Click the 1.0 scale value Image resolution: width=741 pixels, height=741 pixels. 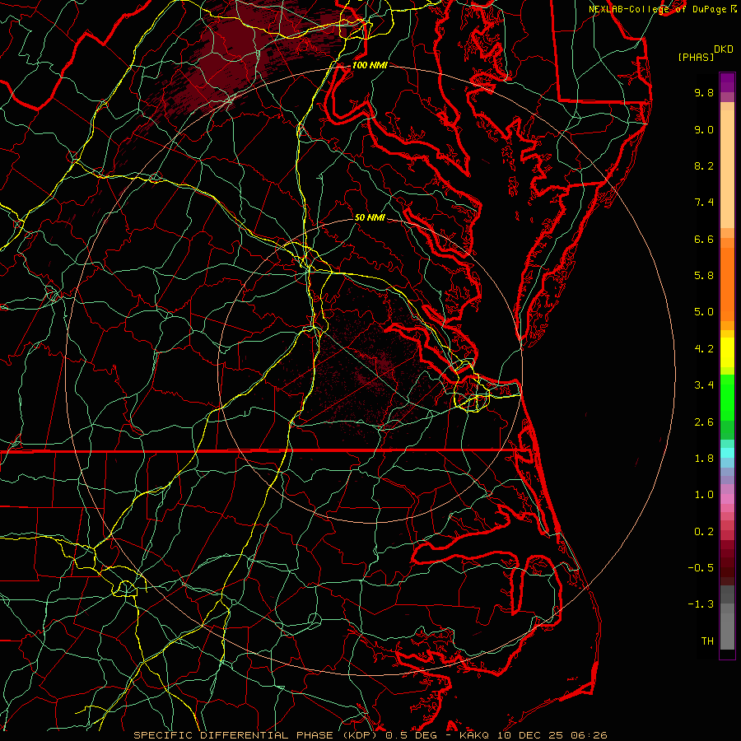tap(704, 496)
